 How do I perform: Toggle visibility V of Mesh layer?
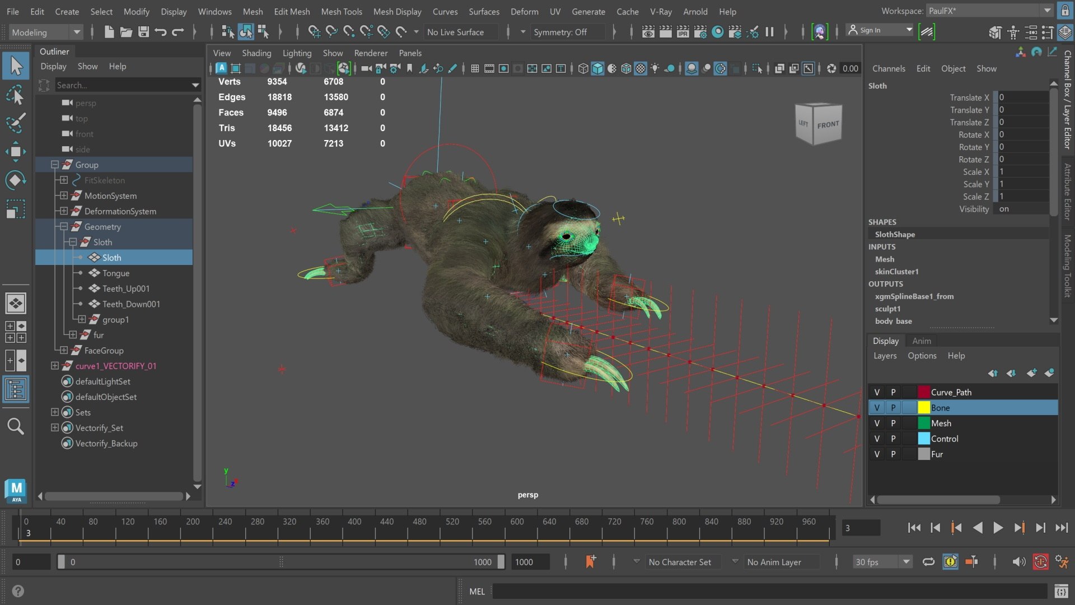(877, 423)
